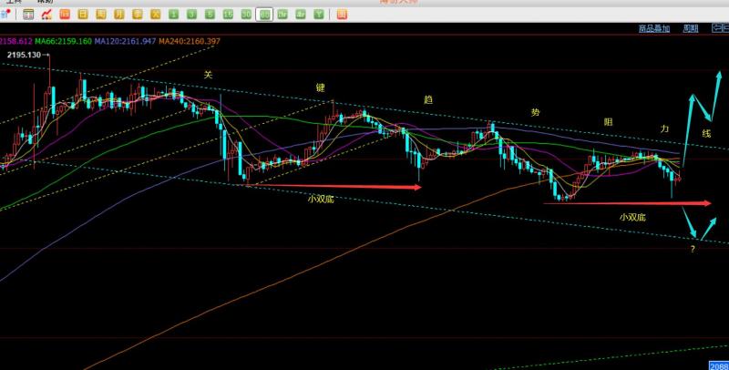Click the 商品叠加 overlay link
This screenshot has height=370, width=729.
[x=654, y=28]
